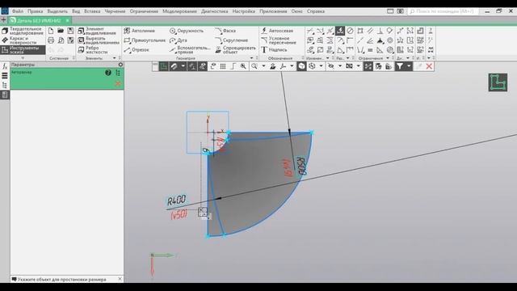
Task: Select the R500 dimension label
Action: point(301,166)
